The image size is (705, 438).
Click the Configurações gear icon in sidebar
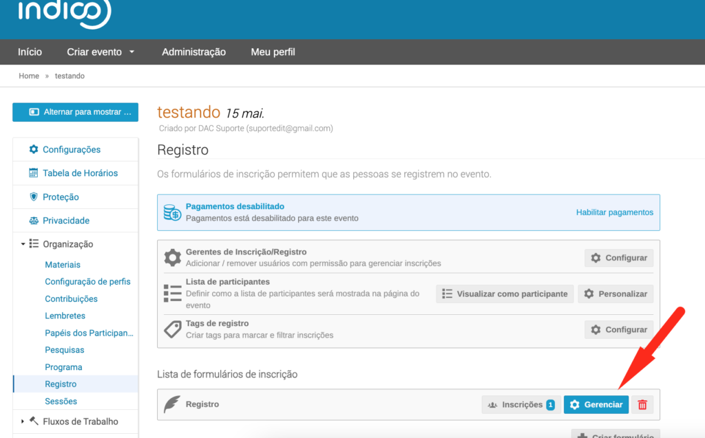[x=34, y=149]
